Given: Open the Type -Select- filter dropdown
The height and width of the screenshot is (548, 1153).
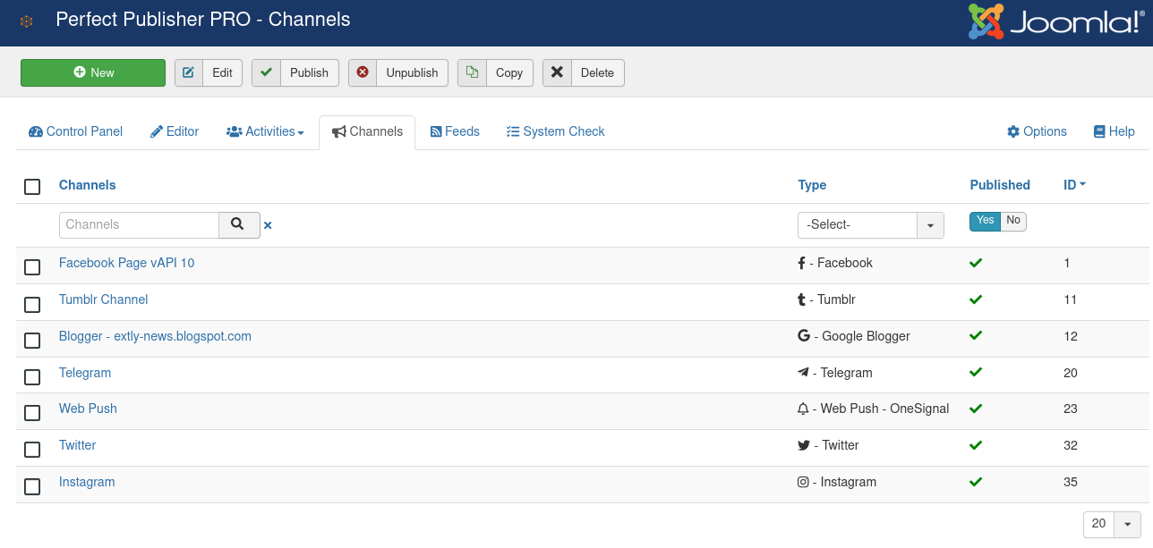Looking at the screenshot, I should point(870,225).
